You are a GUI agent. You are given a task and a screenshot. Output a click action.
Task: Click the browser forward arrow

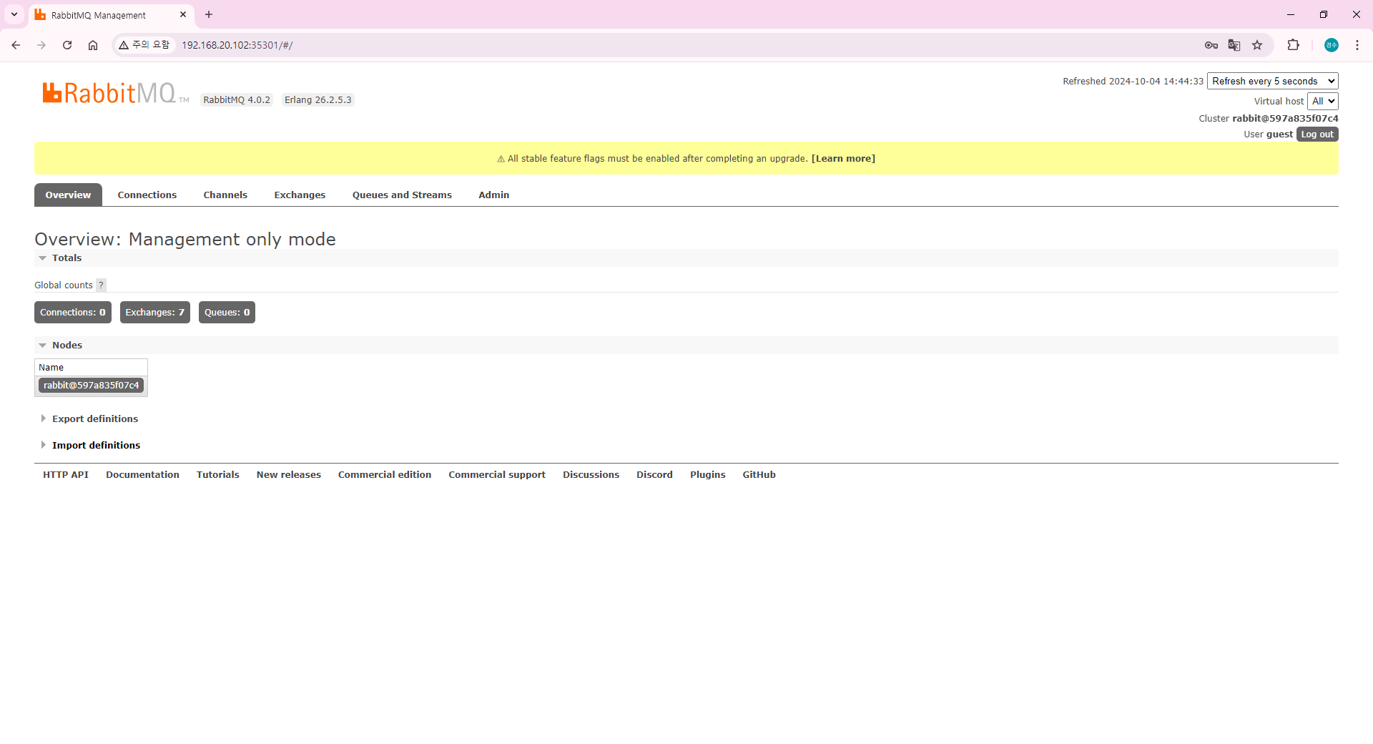point(41,45)
